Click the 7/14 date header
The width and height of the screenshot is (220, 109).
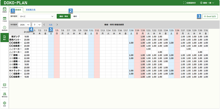(108, 30)
